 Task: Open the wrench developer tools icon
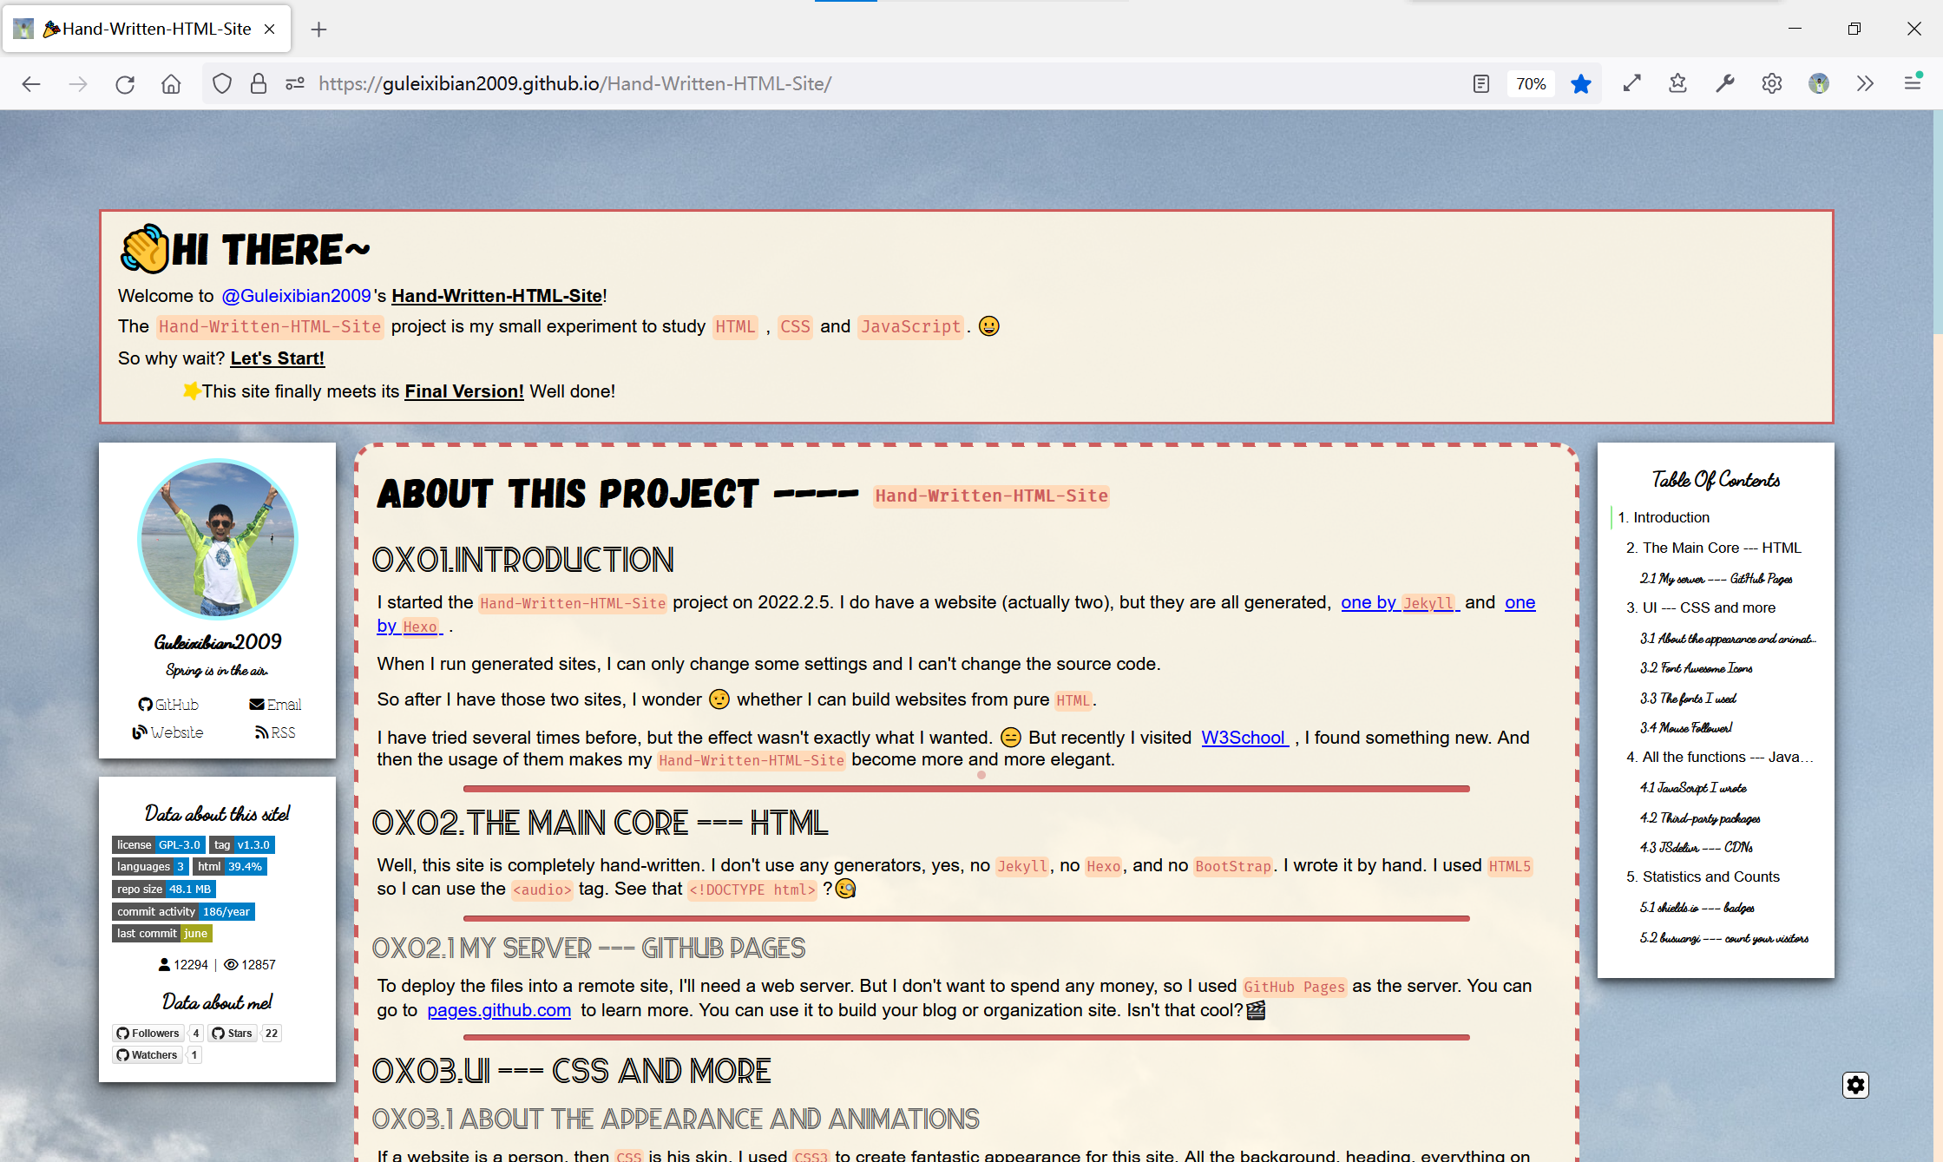1724,83
